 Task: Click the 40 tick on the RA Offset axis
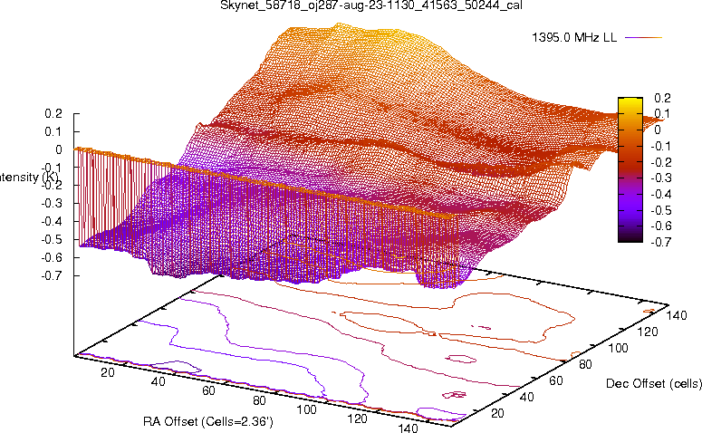(159, 381)
